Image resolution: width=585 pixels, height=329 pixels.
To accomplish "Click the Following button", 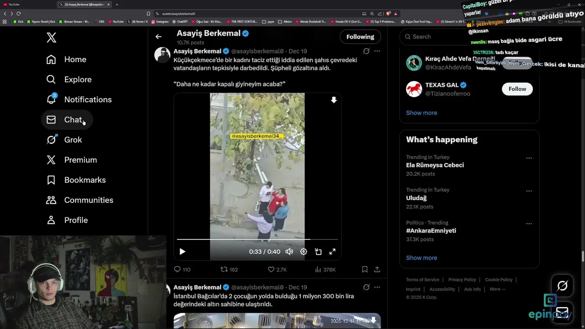I will [x=360, y=37].
